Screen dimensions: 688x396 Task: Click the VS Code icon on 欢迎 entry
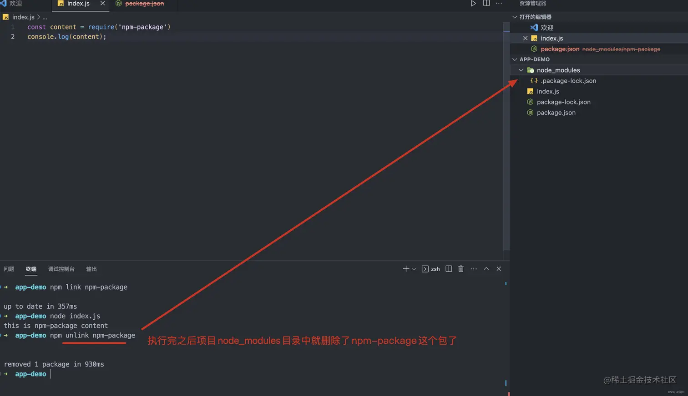point(534,27)
